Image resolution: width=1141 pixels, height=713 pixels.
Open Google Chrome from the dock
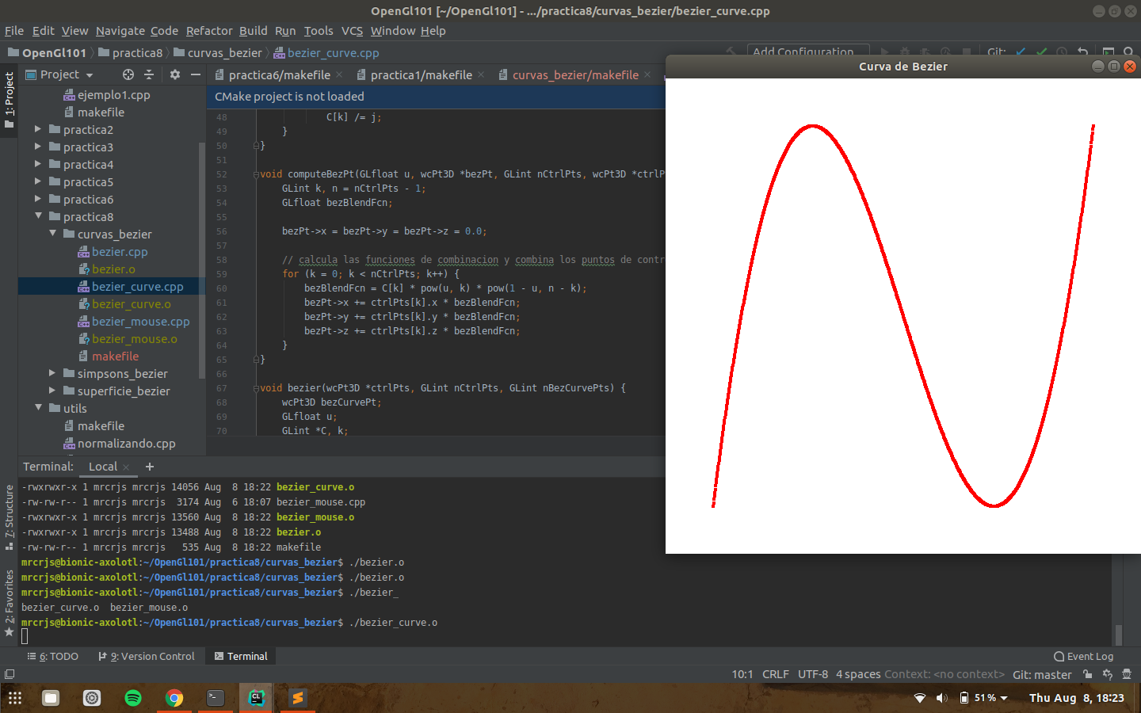click(174, 698)
